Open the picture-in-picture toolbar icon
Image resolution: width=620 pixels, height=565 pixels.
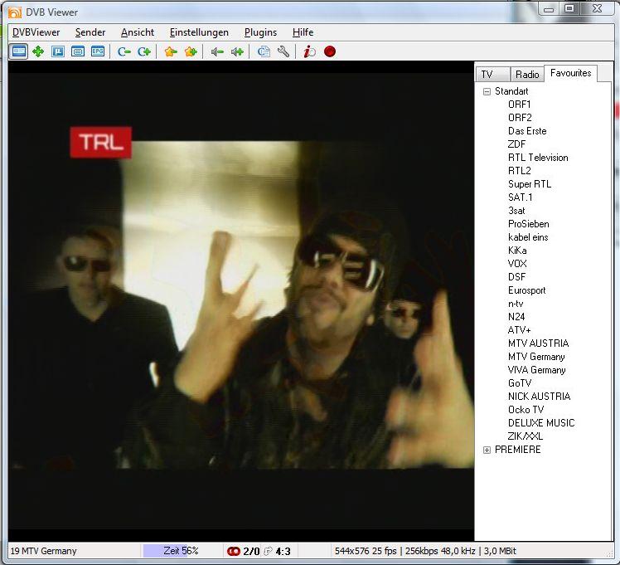point(58,51)
